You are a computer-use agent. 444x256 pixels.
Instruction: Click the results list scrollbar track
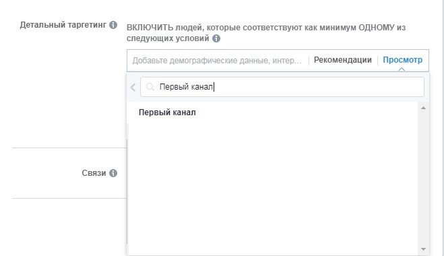[423, 179]
